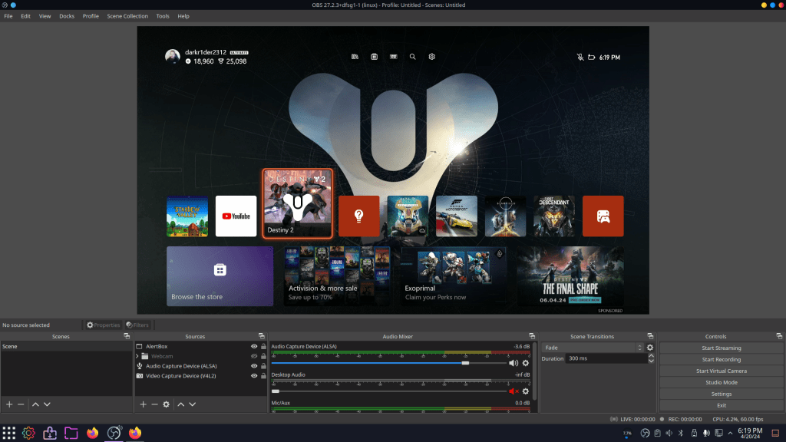Open the Tools menu
This screenshot has height=442, width=786.
coord(162,15)
